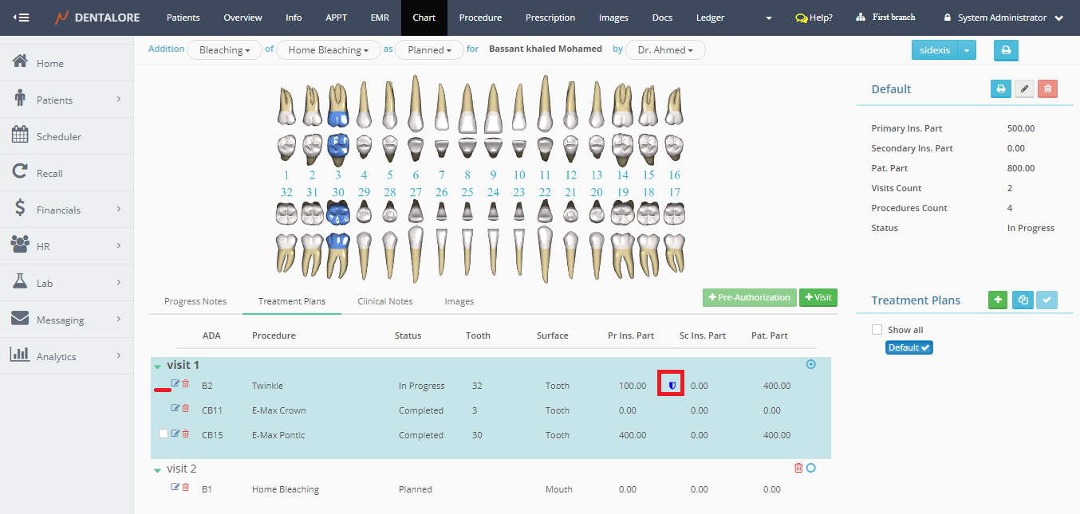Screen dimensions: 1080x514
Task: Click the red delete icon in Default panel
Action: coord(1047,89)
